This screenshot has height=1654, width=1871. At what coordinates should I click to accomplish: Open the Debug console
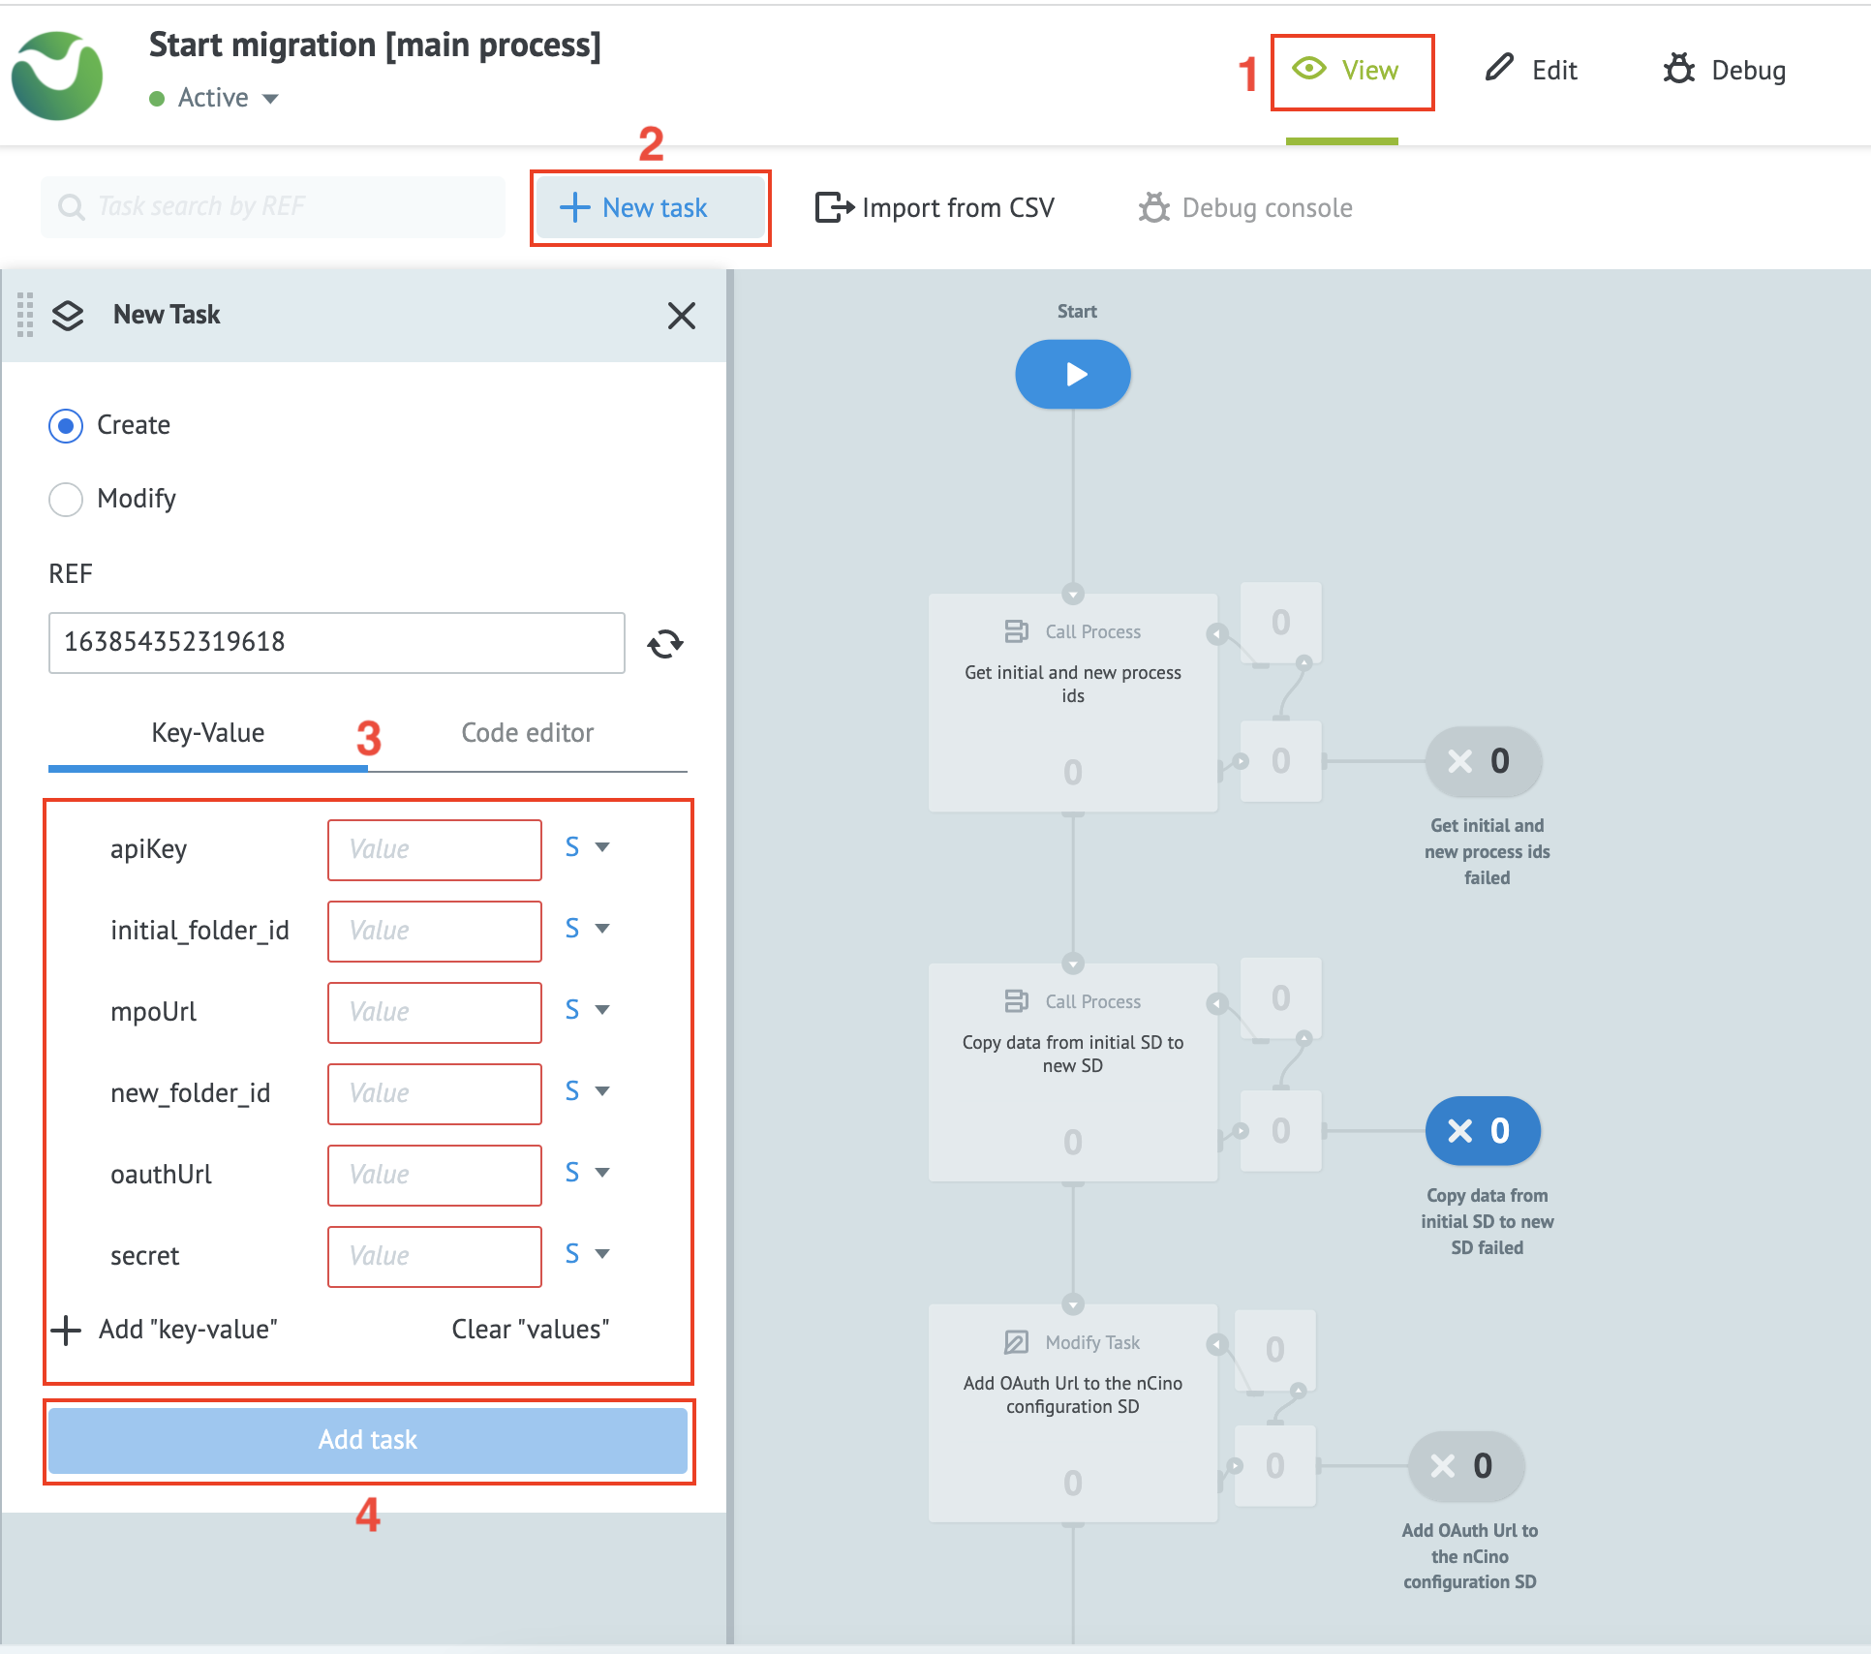(x=1245, y=207)
